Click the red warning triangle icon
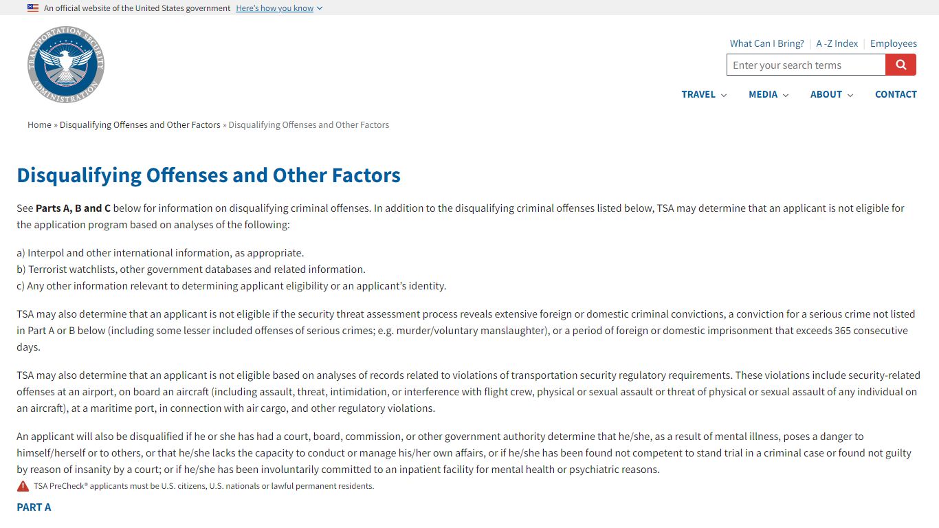The height and width of the screenshot is (528, 939). click(x=23, y=486)
